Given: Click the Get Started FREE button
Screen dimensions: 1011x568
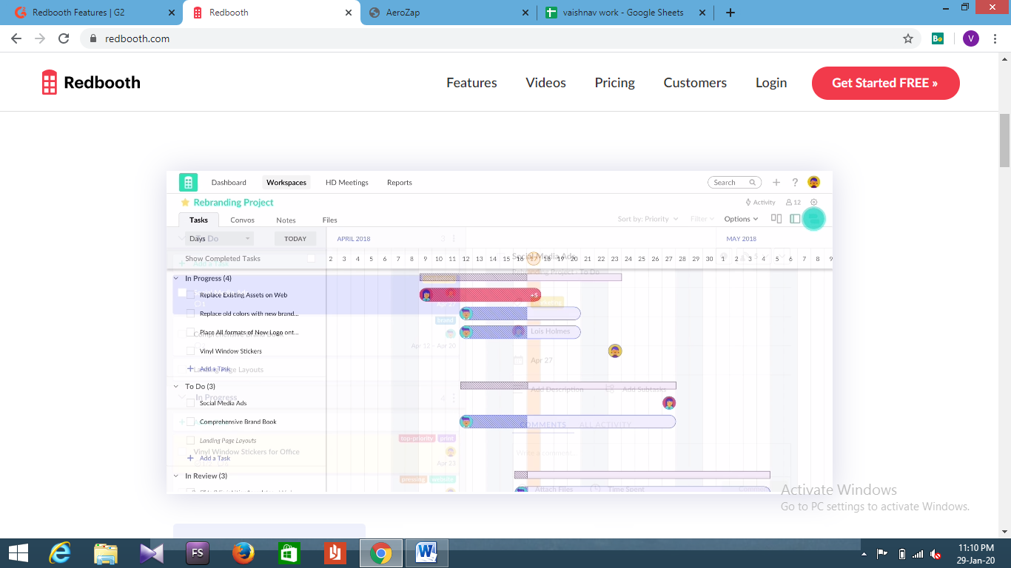Looking at the screenshot, I should tap(885, 83).
